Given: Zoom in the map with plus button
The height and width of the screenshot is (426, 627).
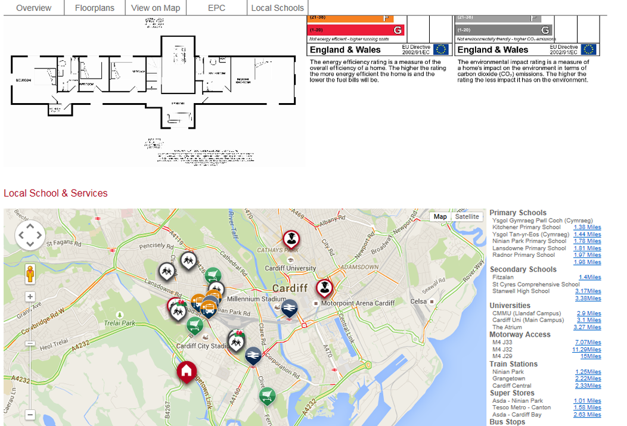Looking at the screenshot, I should coord(30,297).
